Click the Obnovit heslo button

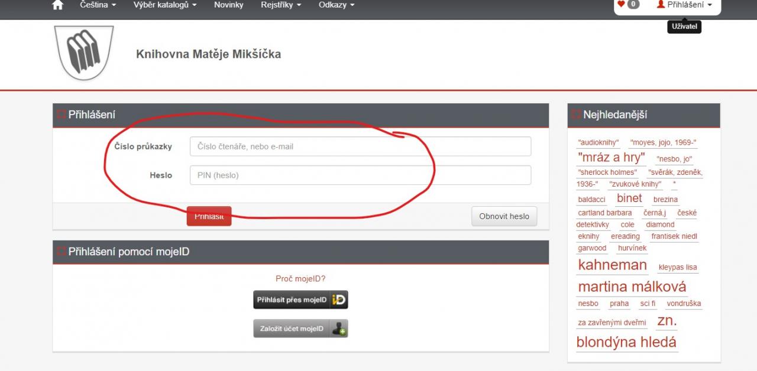point(504,216)
